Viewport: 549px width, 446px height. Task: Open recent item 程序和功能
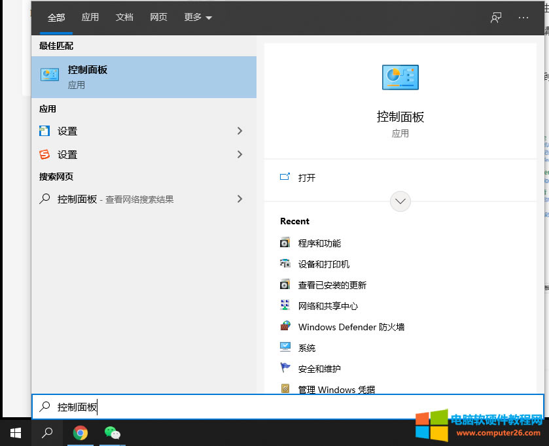tap(319, 243)
